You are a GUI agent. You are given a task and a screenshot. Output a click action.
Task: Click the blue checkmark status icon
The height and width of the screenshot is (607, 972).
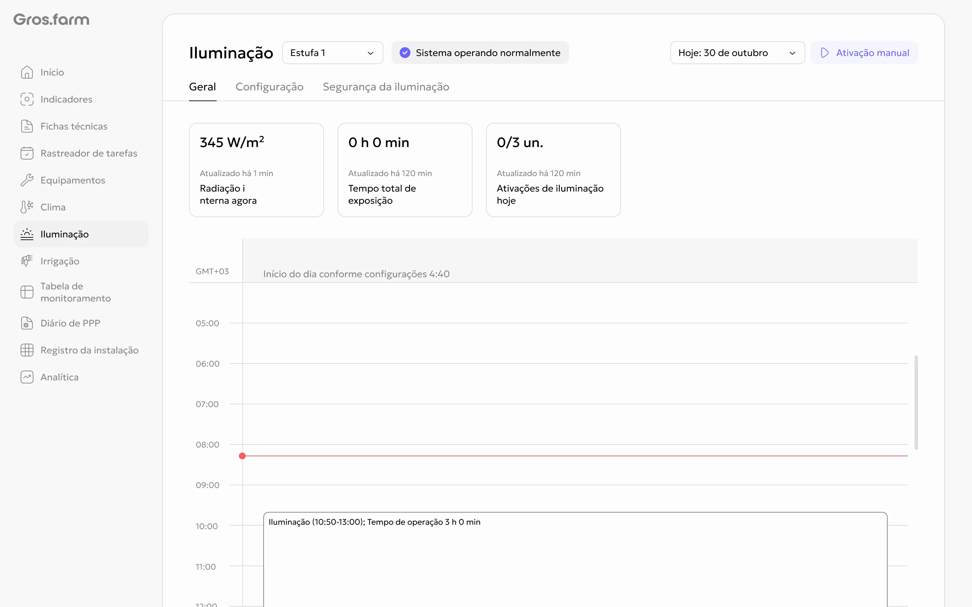coord(405,53)
